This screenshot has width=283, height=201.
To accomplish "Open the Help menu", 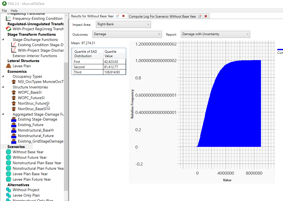I will click(x=14, y=10).
